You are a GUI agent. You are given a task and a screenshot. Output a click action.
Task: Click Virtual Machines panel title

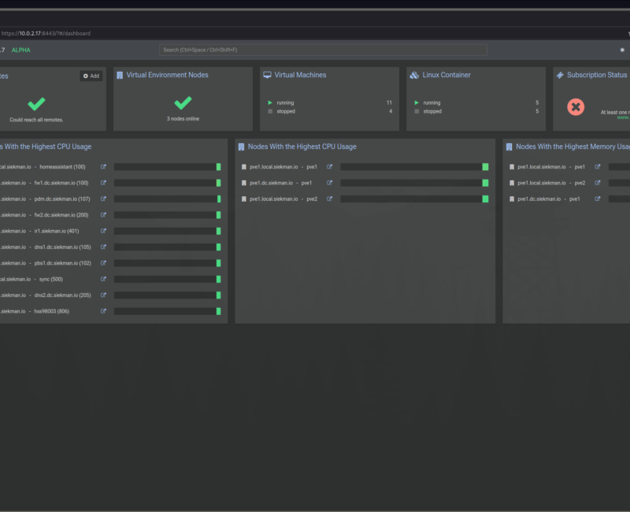pyautogui.click(x=300, y=75)
